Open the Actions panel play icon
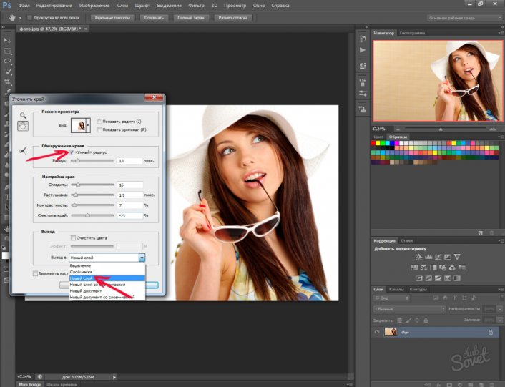505x387 pixels. tap(363, 50)
